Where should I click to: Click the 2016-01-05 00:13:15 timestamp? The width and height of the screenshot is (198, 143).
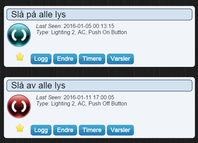89,26
